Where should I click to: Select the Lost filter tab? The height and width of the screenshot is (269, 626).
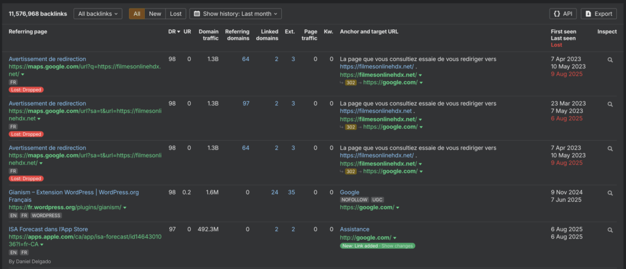tap(175, 13)
